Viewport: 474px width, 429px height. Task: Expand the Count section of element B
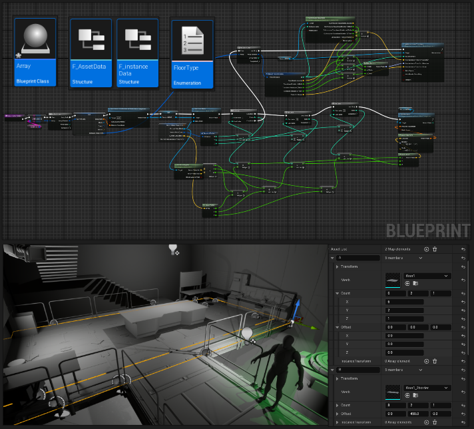[x=338, y=406]
